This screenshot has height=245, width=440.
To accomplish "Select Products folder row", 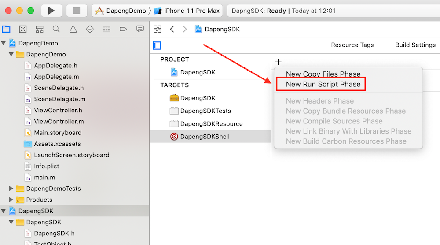I will (x=74, y=200).
